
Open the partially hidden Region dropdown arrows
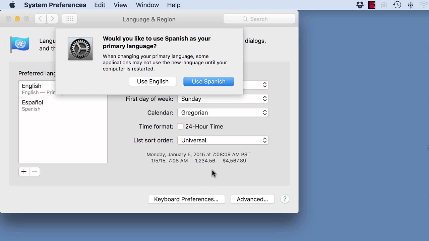pyautogui.click(x=265, y=85)
